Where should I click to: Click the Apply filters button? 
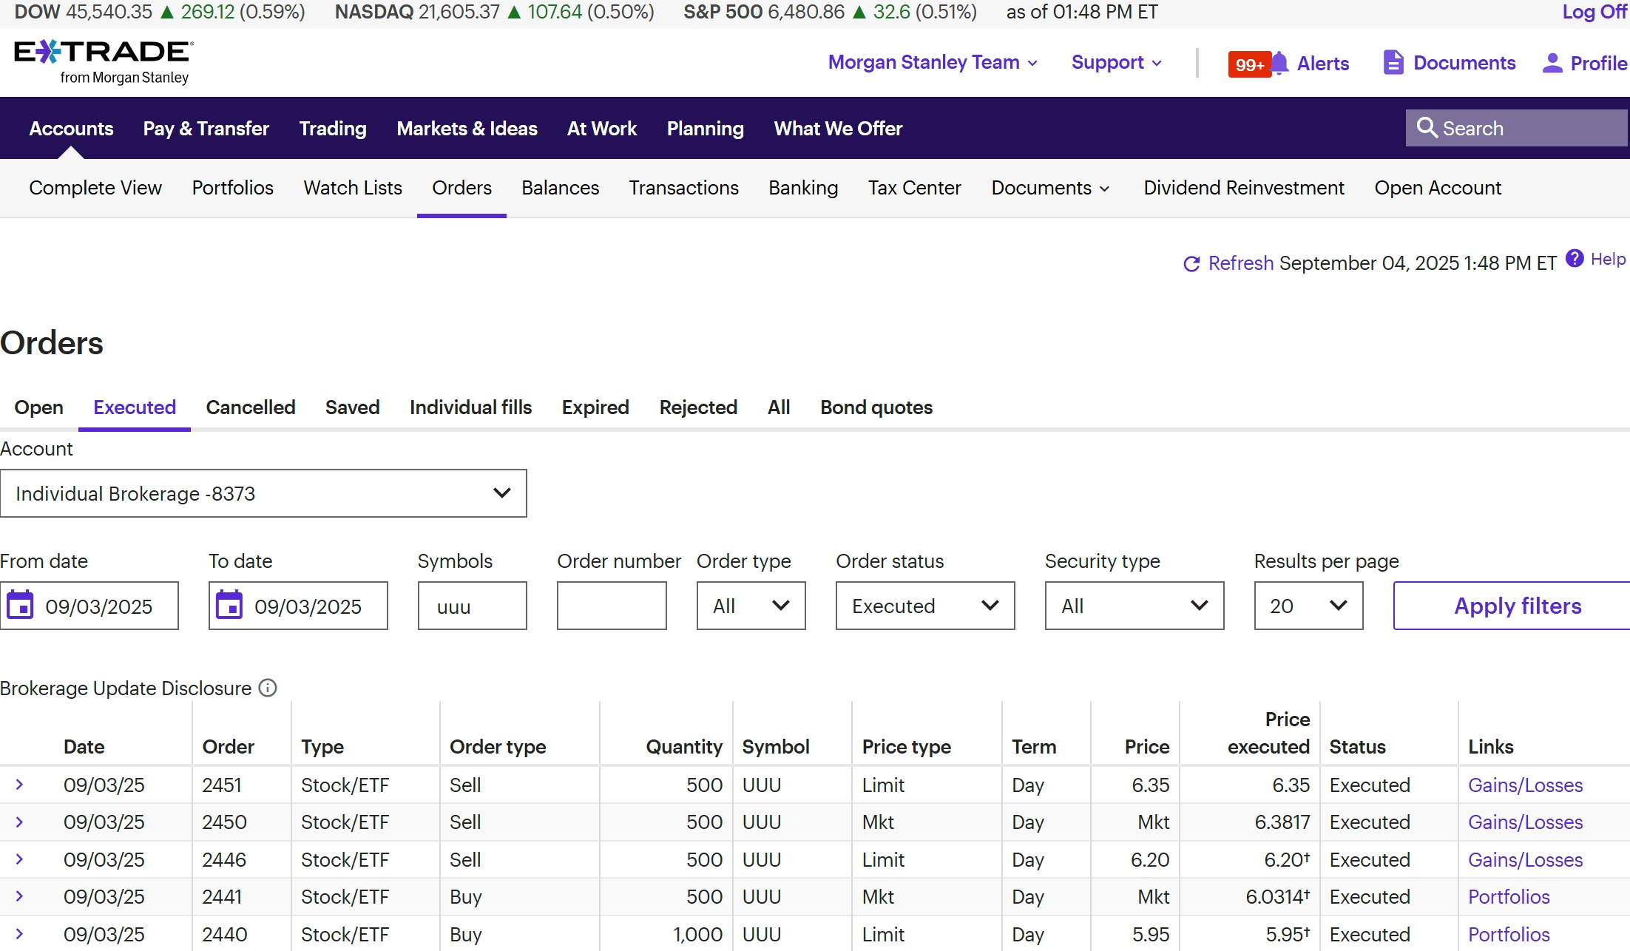click(1516, 606)
